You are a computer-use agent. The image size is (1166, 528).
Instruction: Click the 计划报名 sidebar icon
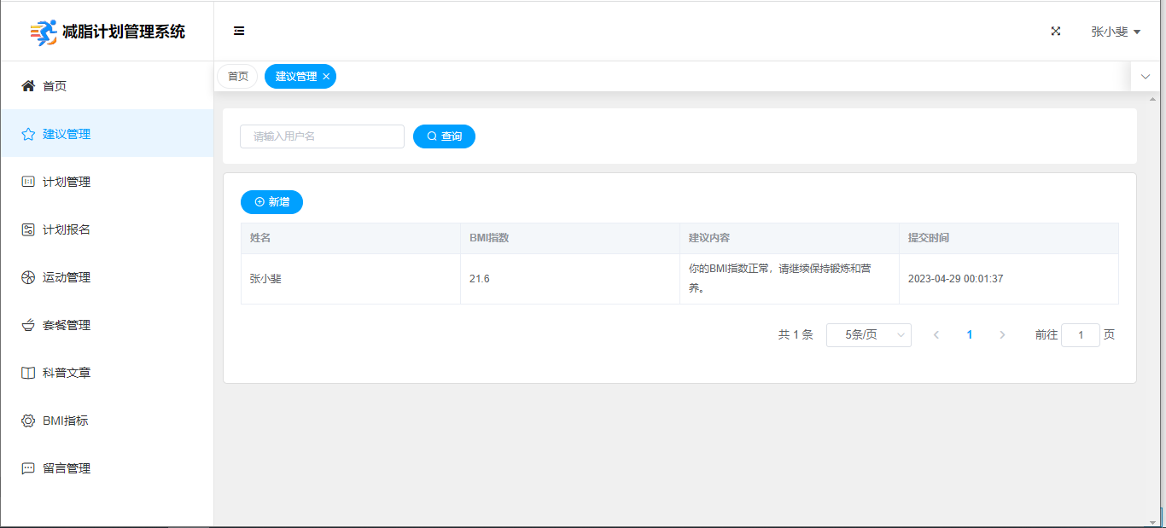pyautogui.click(x=28, y=229)
